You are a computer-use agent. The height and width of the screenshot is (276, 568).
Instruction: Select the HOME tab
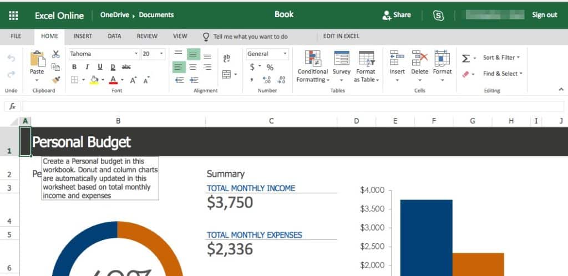click(49, 37)
